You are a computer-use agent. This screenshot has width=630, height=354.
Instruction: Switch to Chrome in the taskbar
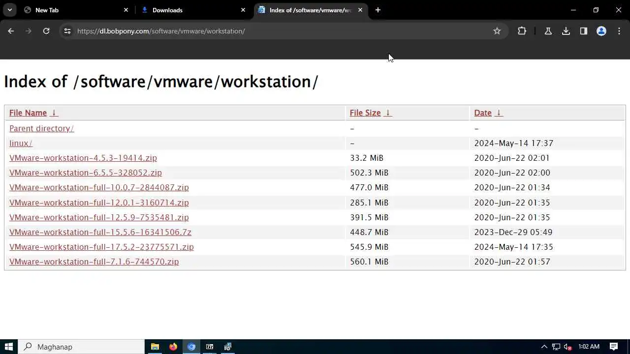point(191,347)
